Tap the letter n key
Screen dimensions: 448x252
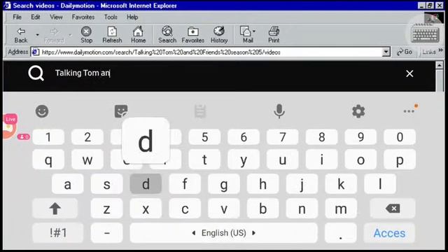302,209
